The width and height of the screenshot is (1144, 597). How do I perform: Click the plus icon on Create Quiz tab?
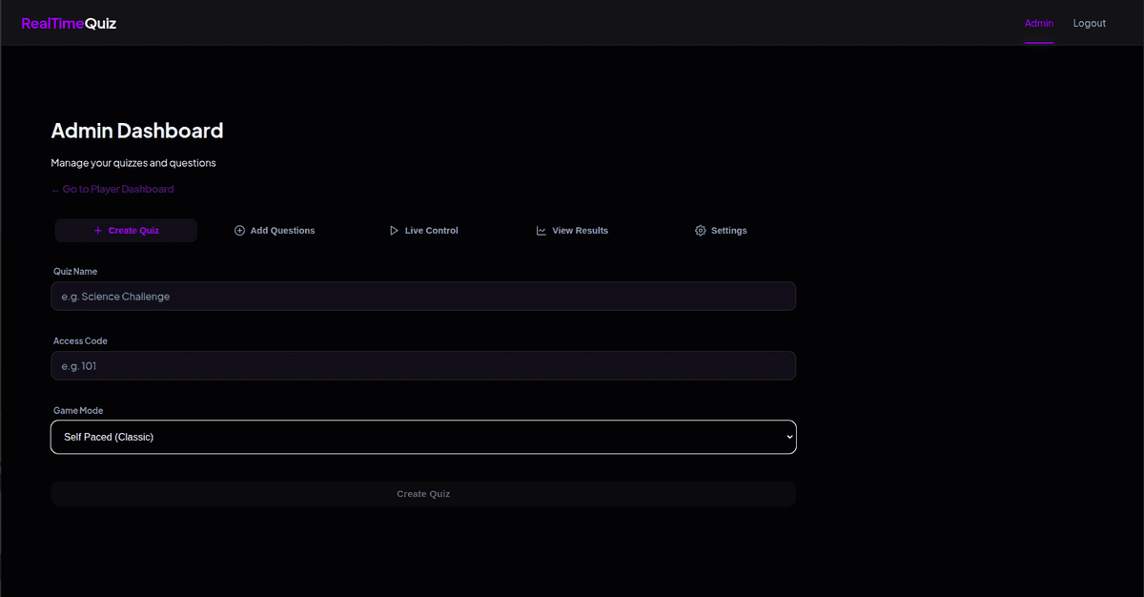[x=96, y=230]
